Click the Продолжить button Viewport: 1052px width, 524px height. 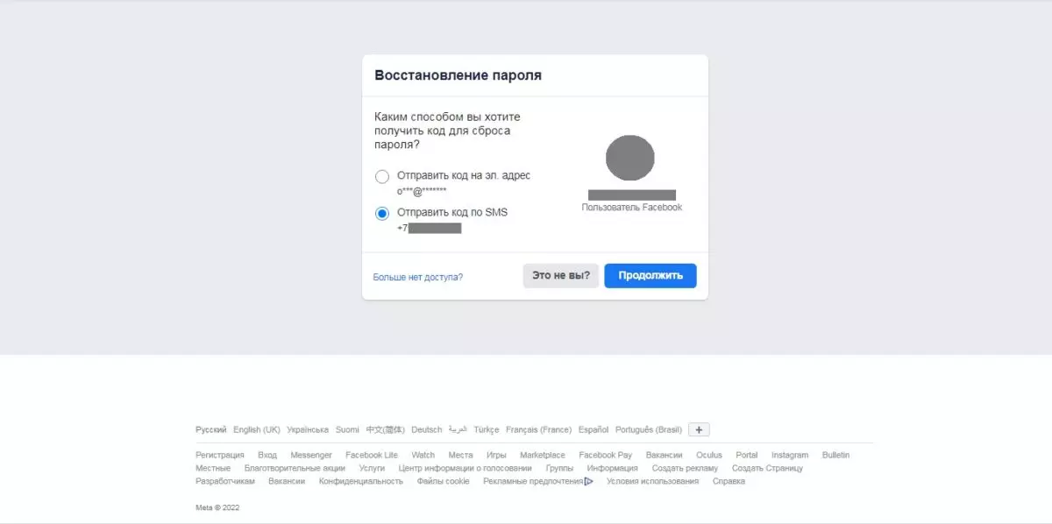650,275
